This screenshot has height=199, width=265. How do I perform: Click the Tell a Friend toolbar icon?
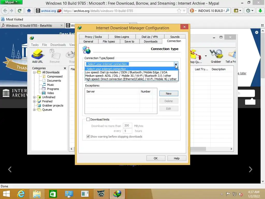231,56
